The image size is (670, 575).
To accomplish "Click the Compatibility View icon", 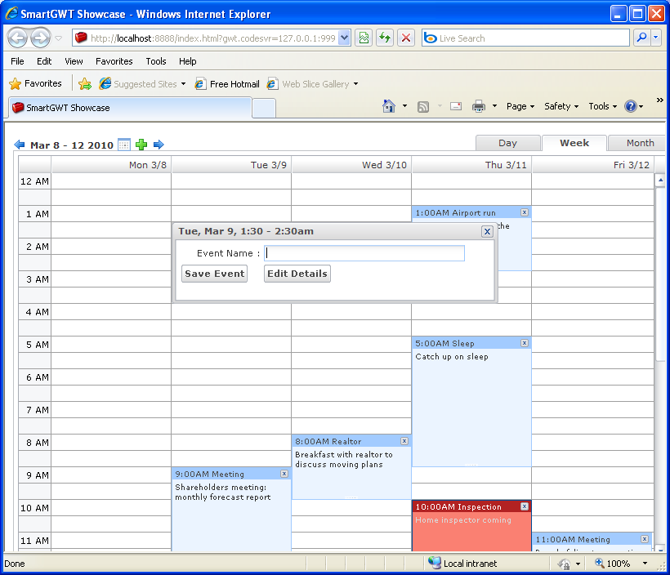I will [364, 38].
